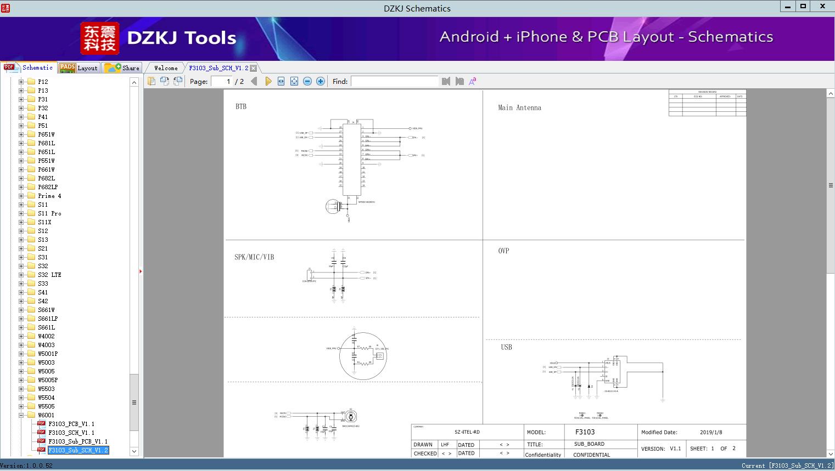835x471 pixels.
Task: Click the BTB section label
Action: [241, 106]
